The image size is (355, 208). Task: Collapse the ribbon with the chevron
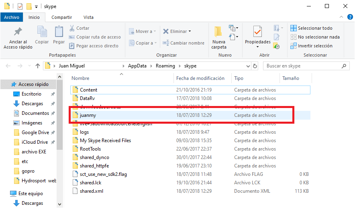[341, 17]
